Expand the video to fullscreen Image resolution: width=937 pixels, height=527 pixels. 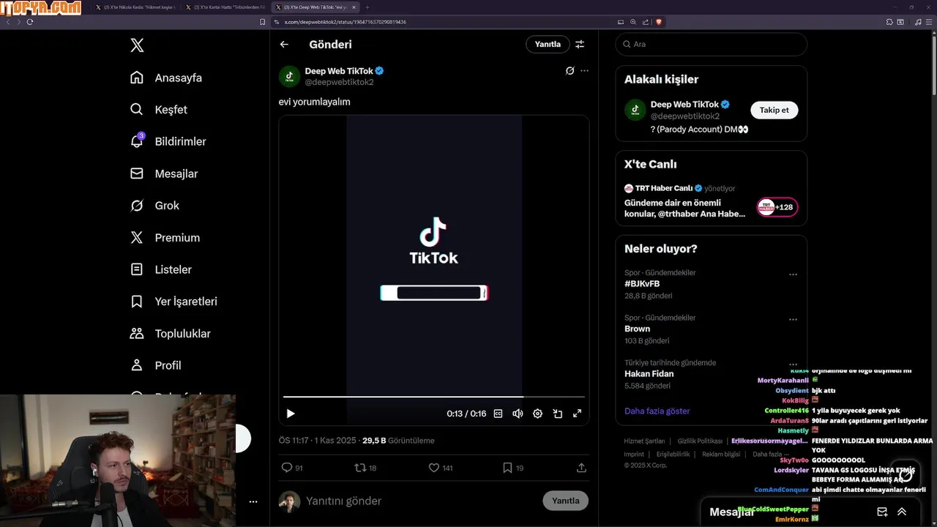tap(577, 414)
